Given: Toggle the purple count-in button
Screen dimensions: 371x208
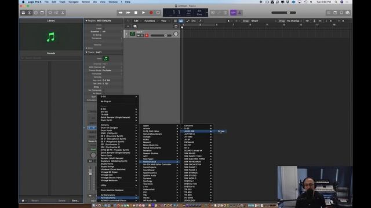Looking at the screenshot, I should coord(233,13).
